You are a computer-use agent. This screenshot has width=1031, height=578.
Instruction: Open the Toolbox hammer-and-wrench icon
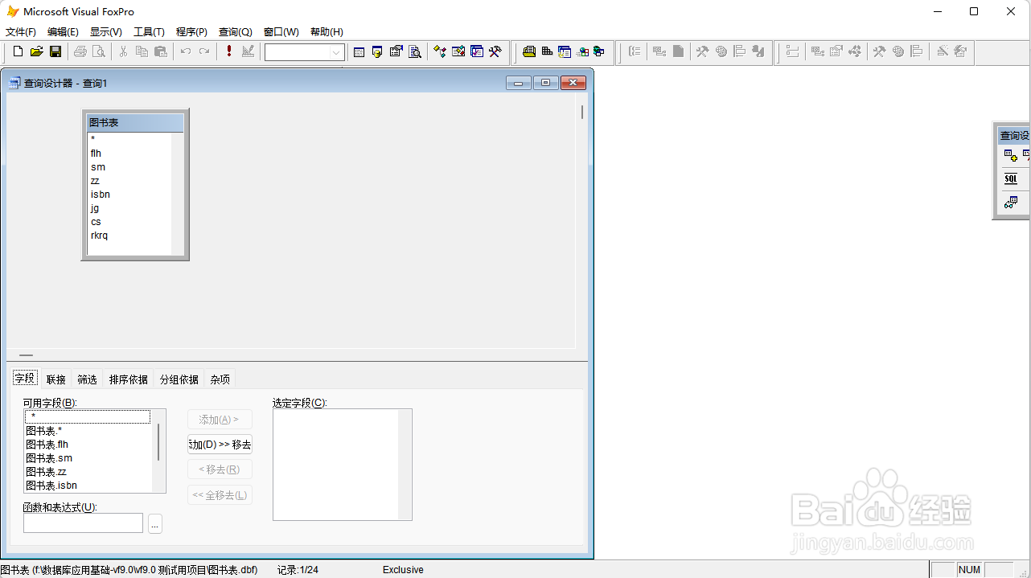tap(495, 51)
